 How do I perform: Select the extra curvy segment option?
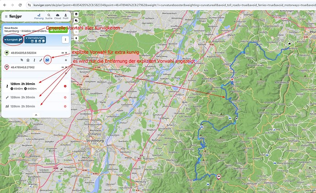(47, 60)
